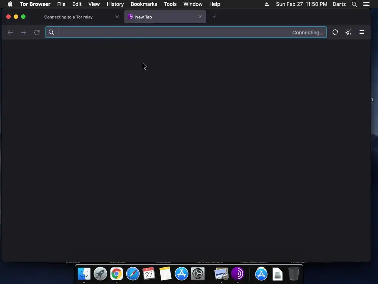Open Preview from the dock
The image size is (378, 284).
(x=221, y=274)
